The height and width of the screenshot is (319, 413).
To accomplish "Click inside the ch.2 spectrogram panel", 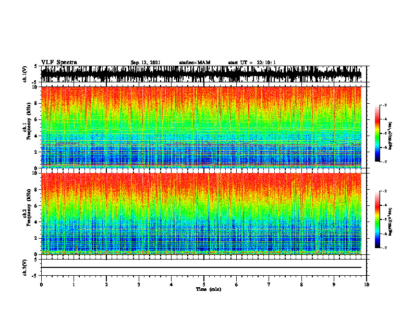I will pos(201,214).
